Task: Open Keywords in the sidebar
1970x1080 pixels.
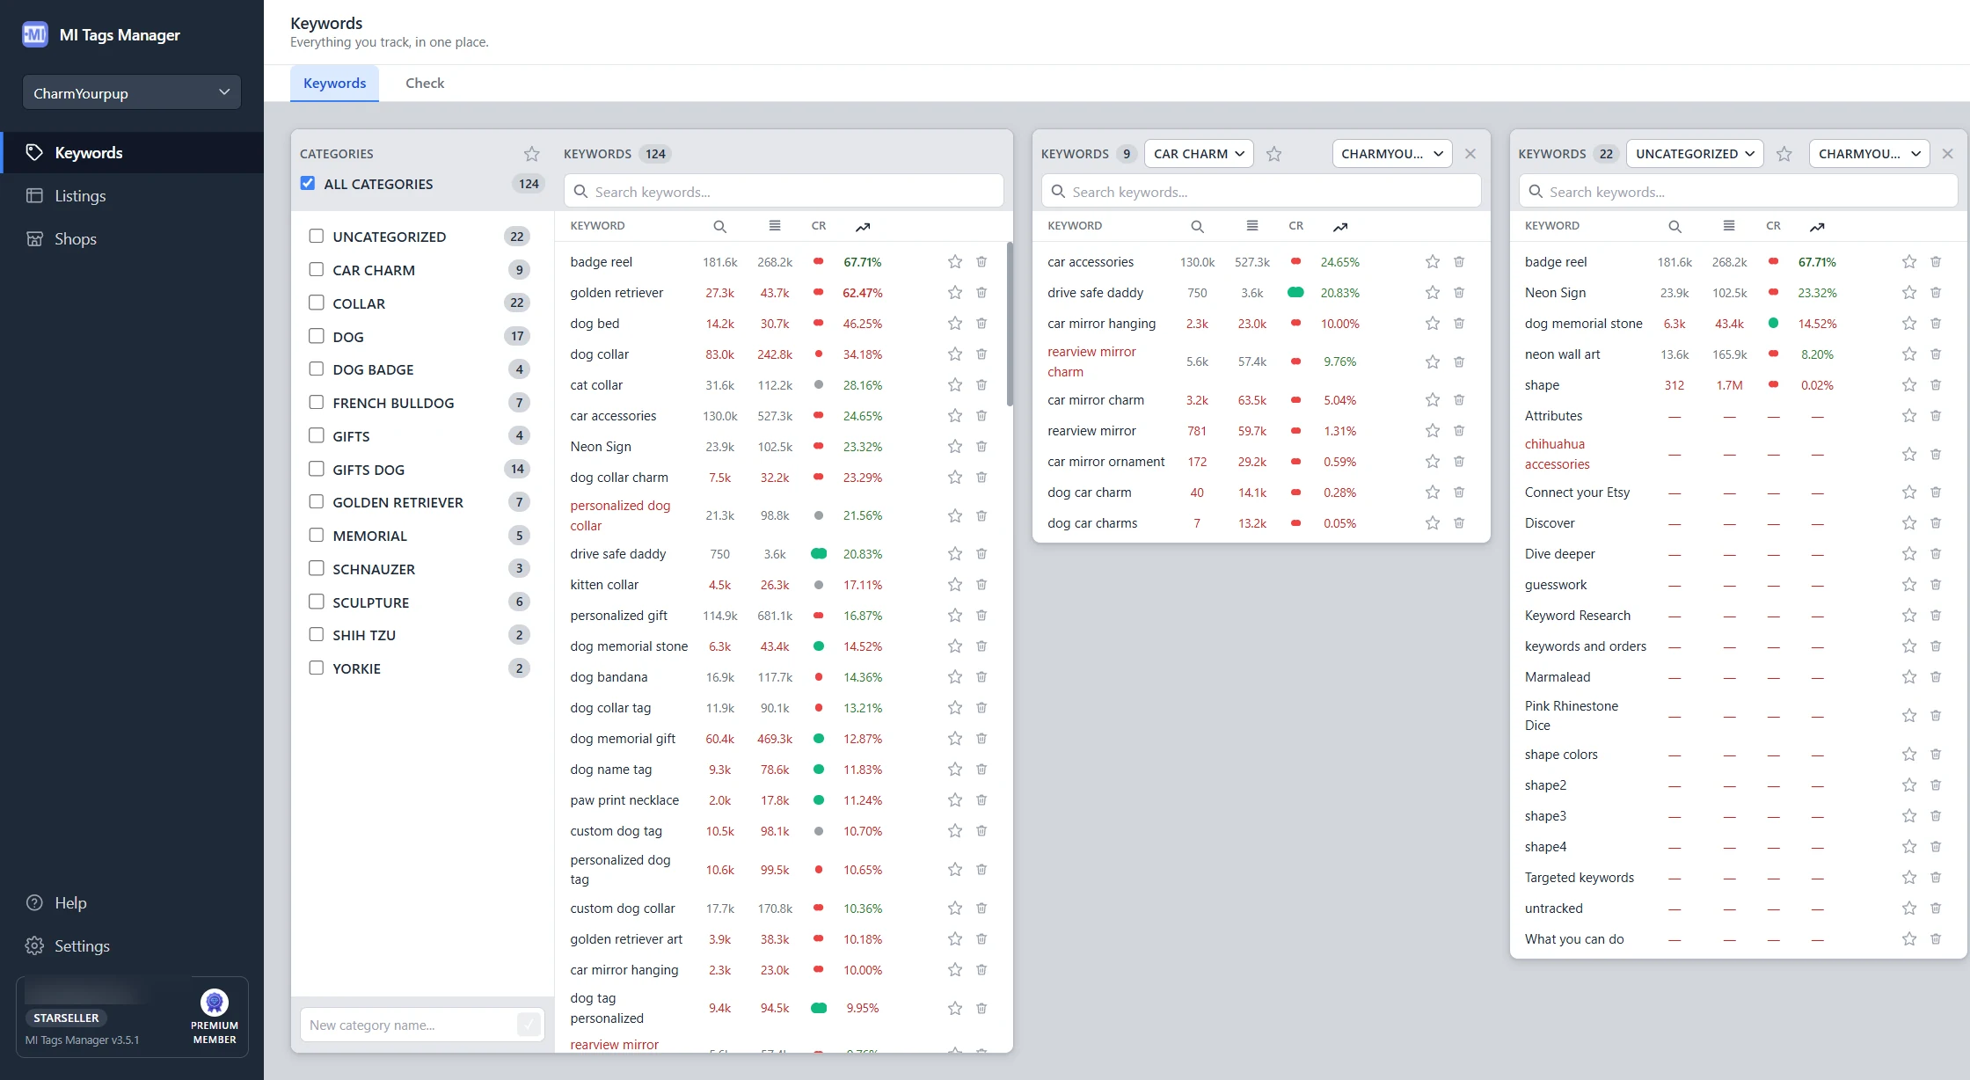Action: [132, 153]
